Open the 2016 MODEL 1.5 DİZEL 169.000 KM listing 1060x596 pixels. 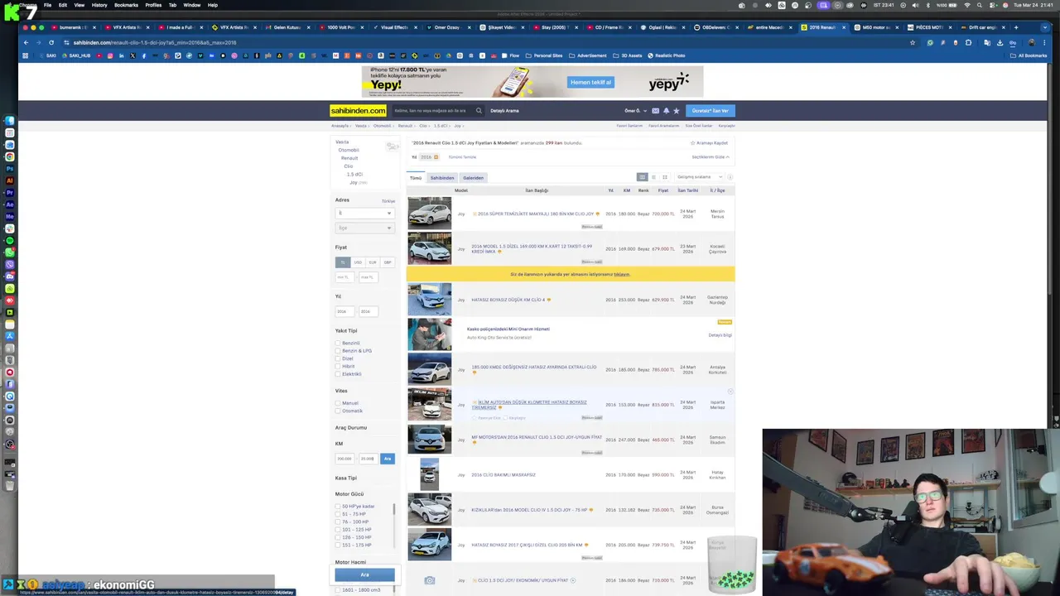(532, 248)
